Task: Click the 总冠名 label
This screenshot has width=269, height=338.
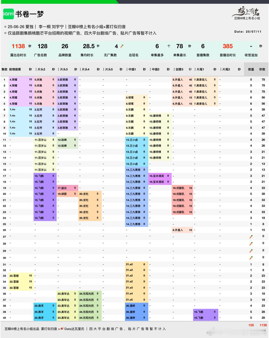Action: pyautogui.click(x=134, y=55)
